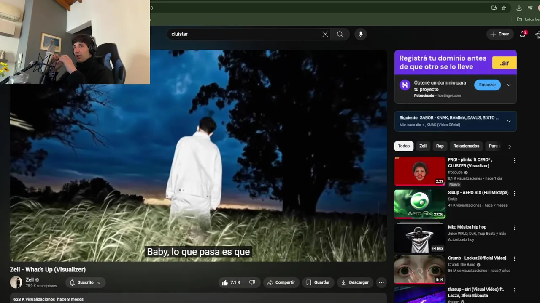540x303 pixels.
Task: Click the Descargar download button
Action: coord(355,282)
